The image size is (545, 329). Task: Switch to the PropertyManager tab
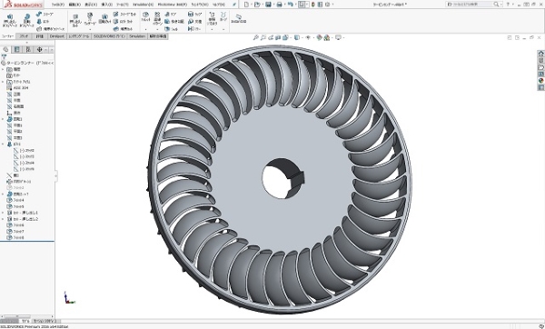(x=16, y=49)
